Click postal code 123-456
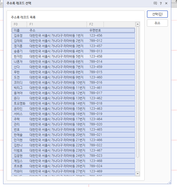The width and height of the screenshot is (177, 187). click(x=96, y=36)
